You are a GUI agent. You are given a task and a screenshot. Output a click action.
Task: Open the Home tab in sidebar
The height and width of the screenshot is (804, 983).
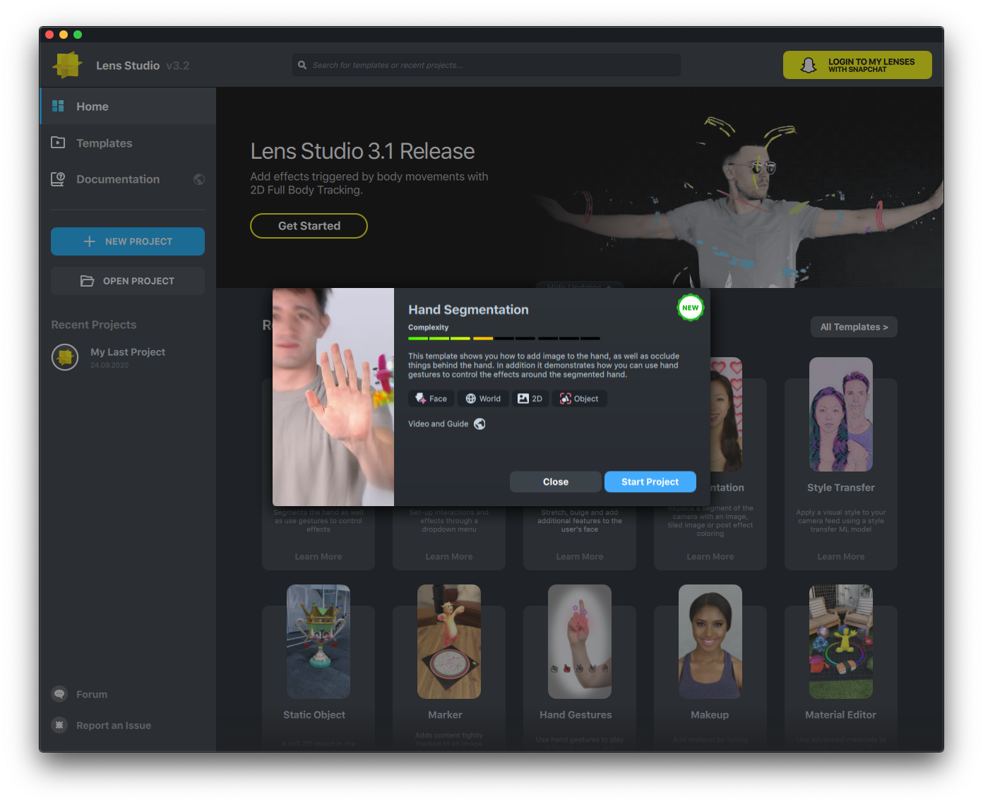point(92,107)
